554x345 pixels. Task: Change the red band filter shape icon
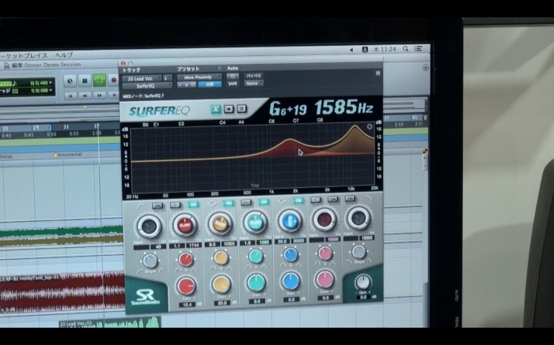tap(175, 205)
